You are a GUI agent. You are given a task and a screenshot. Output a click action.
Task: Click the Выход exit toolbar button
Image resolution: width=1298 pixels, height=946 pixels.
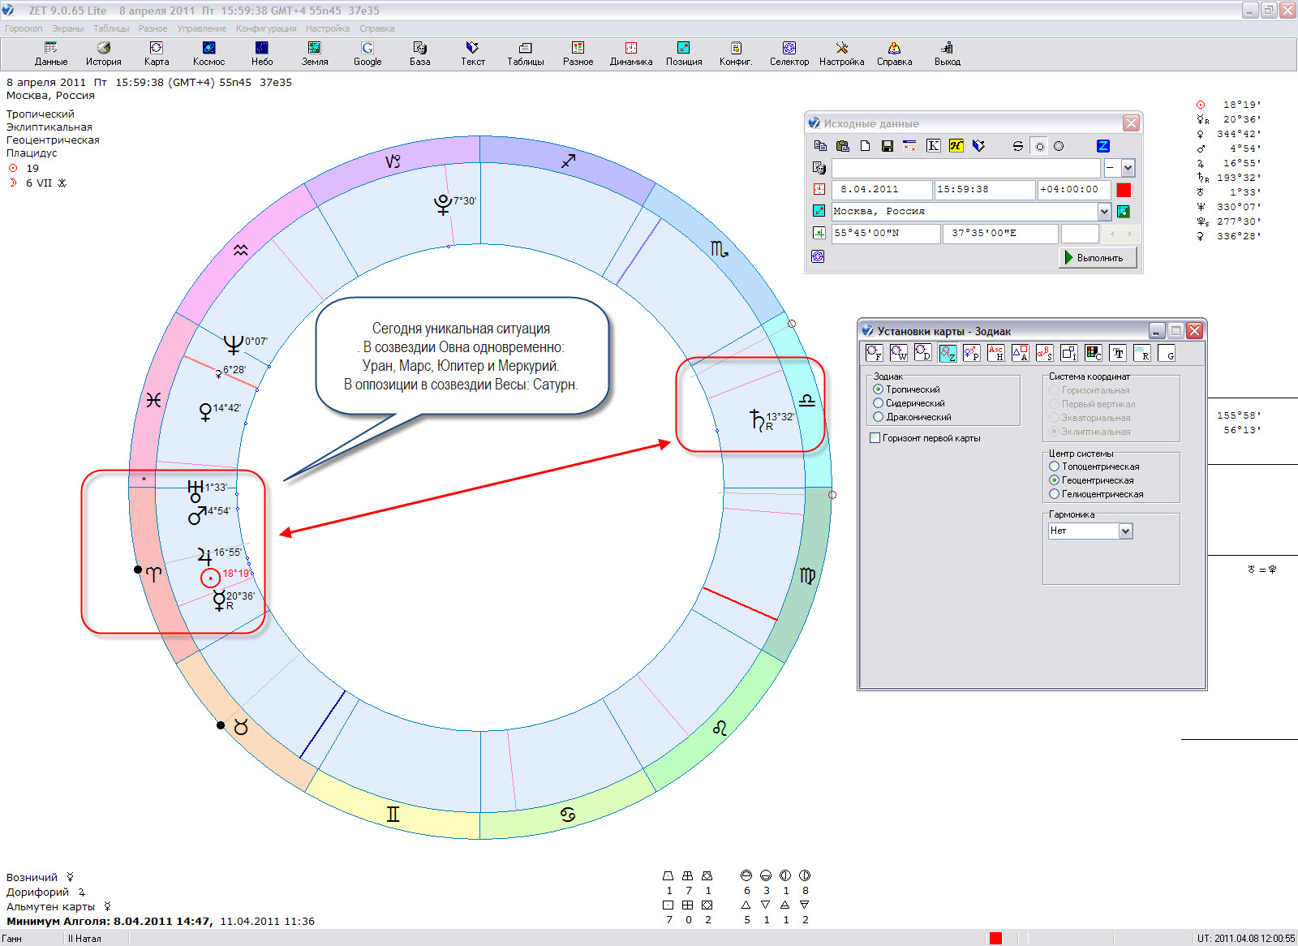pos(947,54)
